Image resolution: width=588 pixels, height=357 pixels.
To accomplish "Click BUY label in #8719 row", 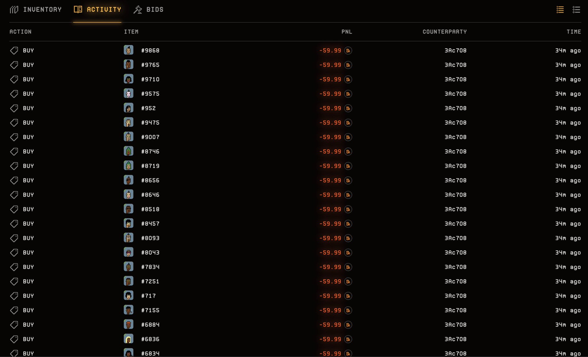I will click(28, 166).
